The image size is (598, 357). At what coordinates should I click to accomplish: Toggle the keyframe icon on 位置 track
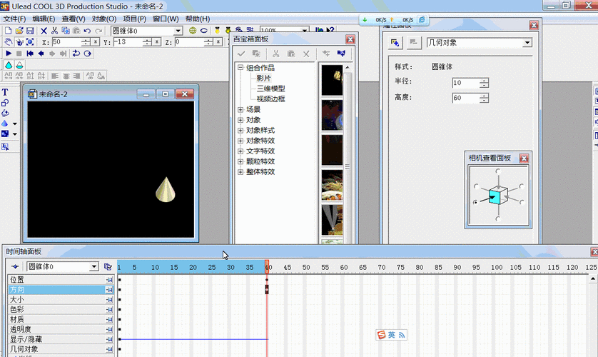pos(109,280)
